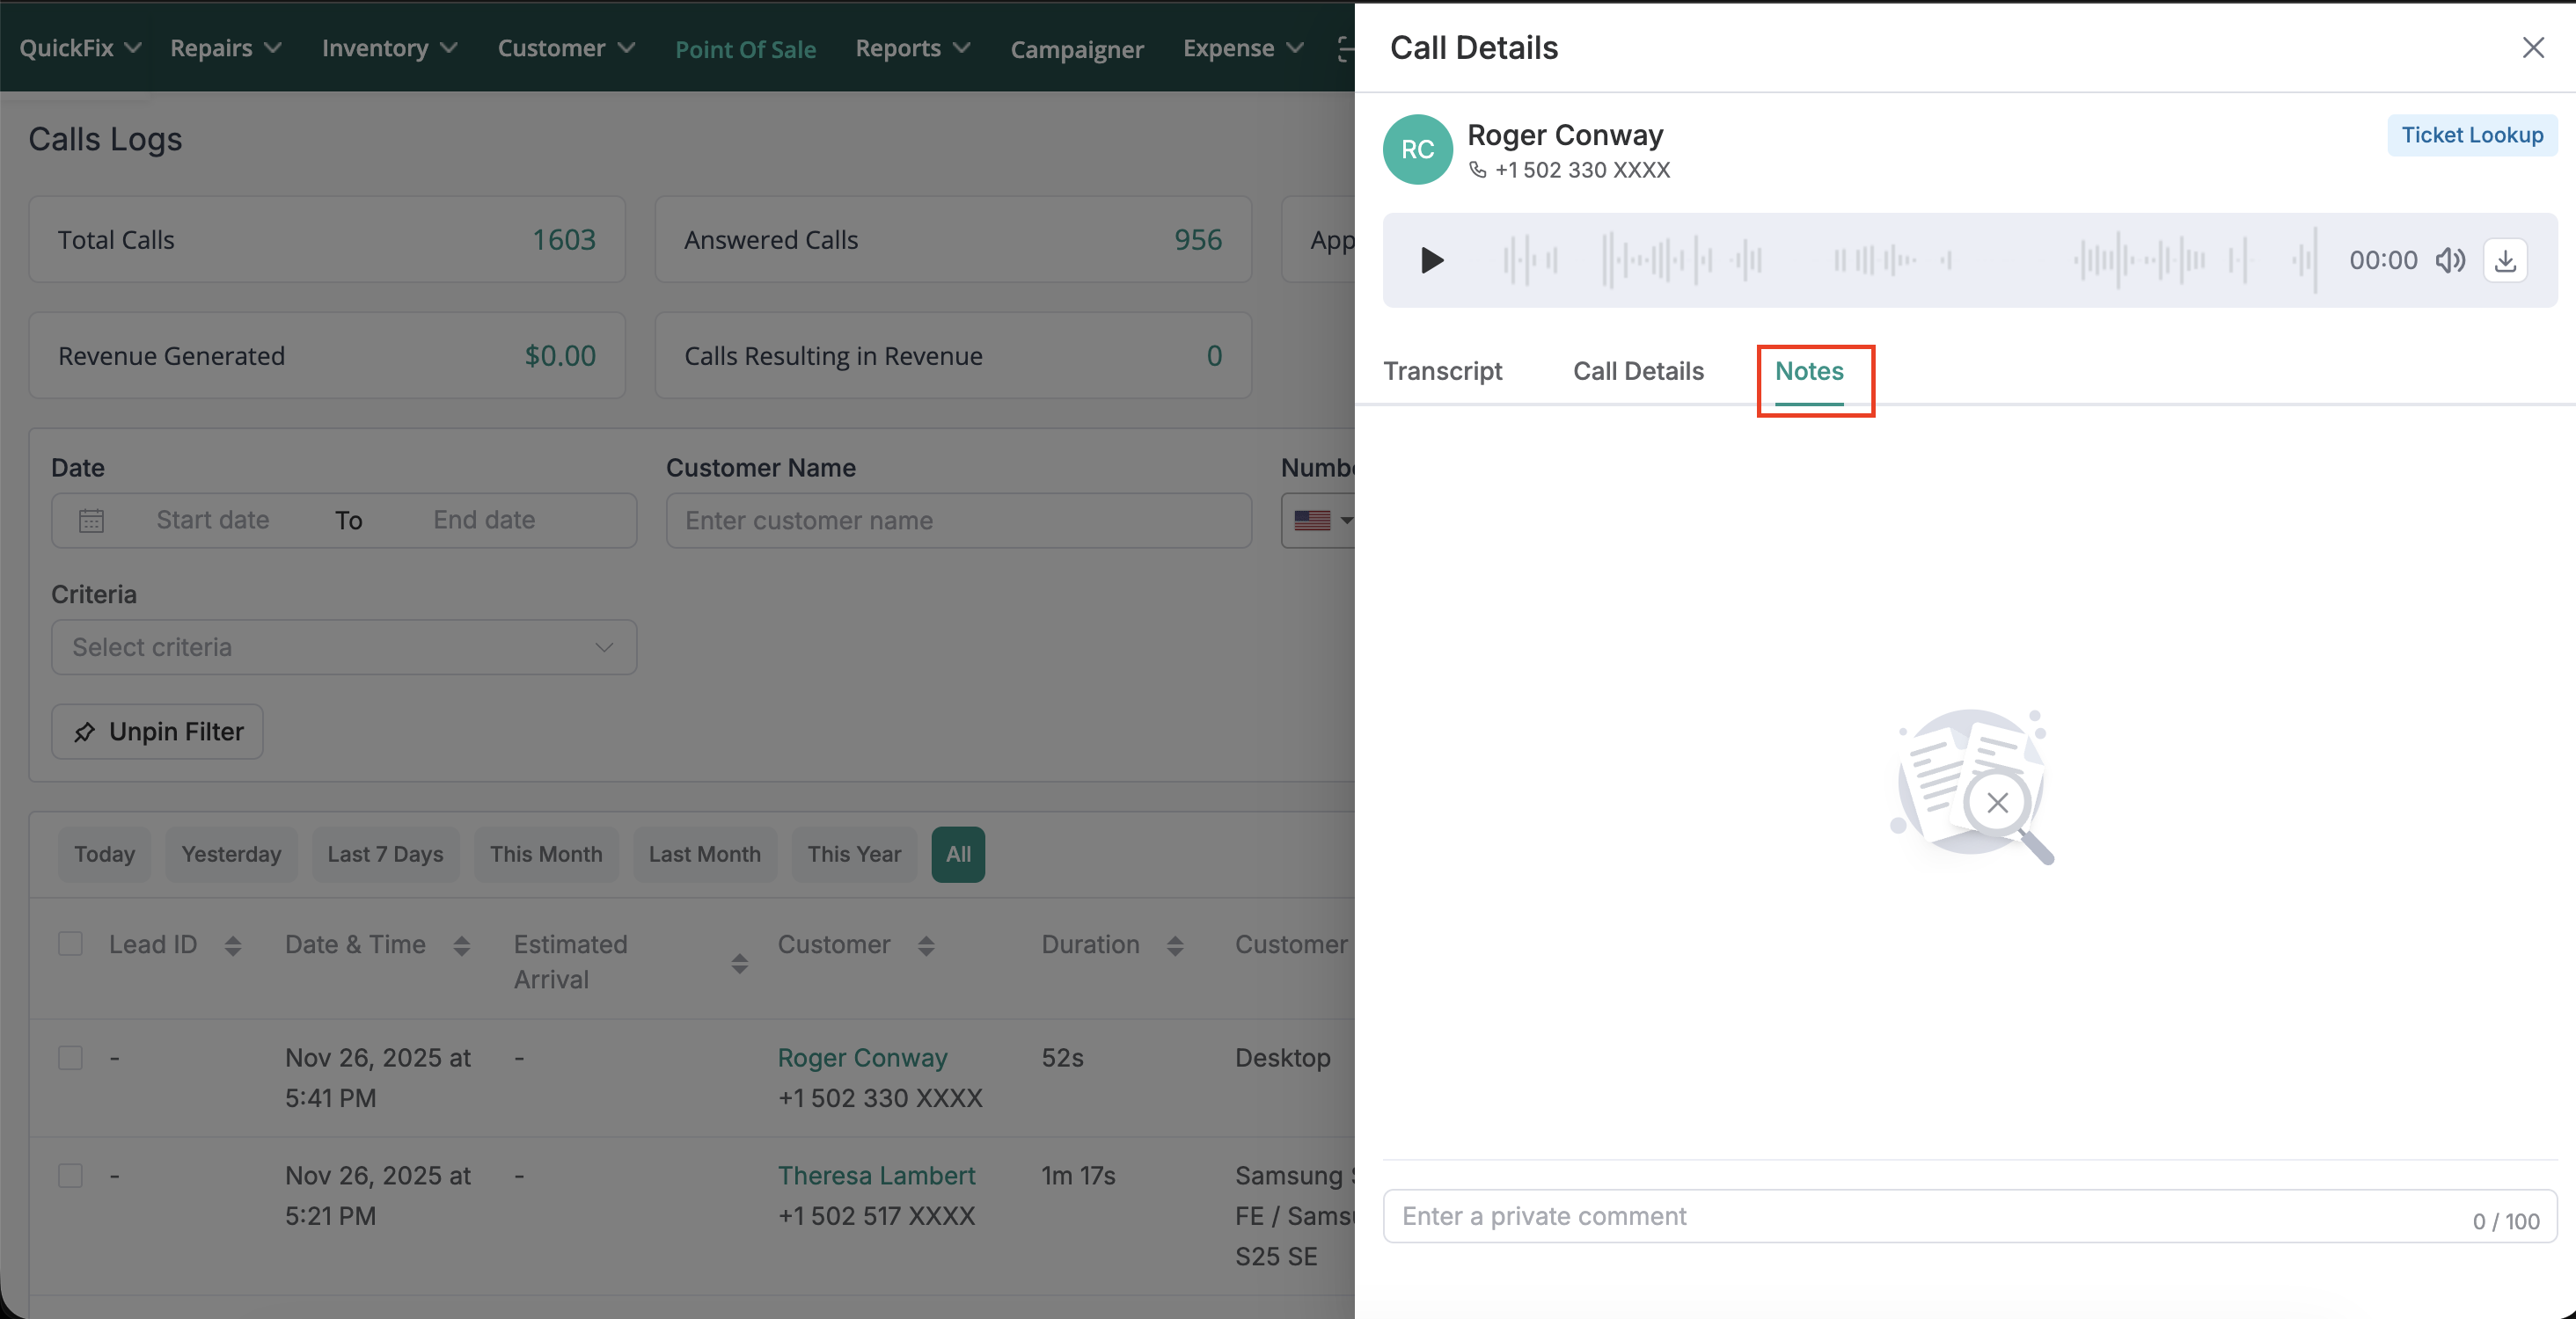
Task: Download the call recording
Action: click(2505, 261)
